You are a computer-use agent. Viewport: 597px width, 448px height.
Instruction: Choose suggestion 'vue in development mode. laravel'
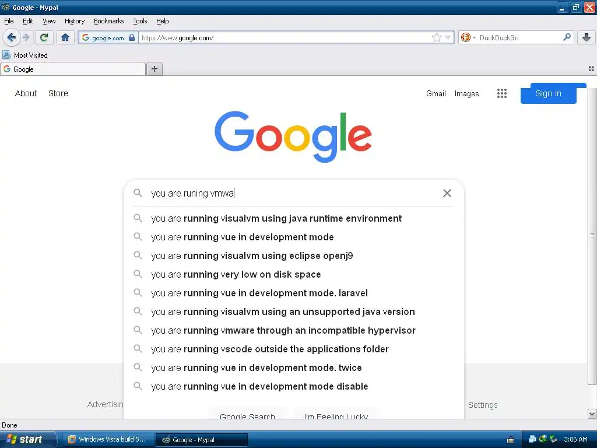pyautogui.click(x=293, y=293)
